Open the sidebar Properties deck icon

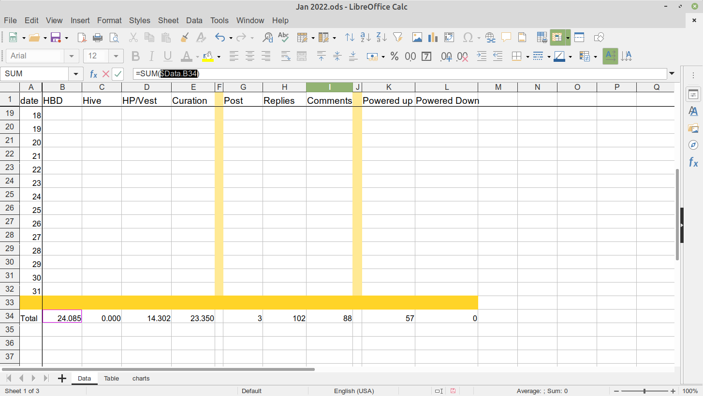[x=693, y=95]
